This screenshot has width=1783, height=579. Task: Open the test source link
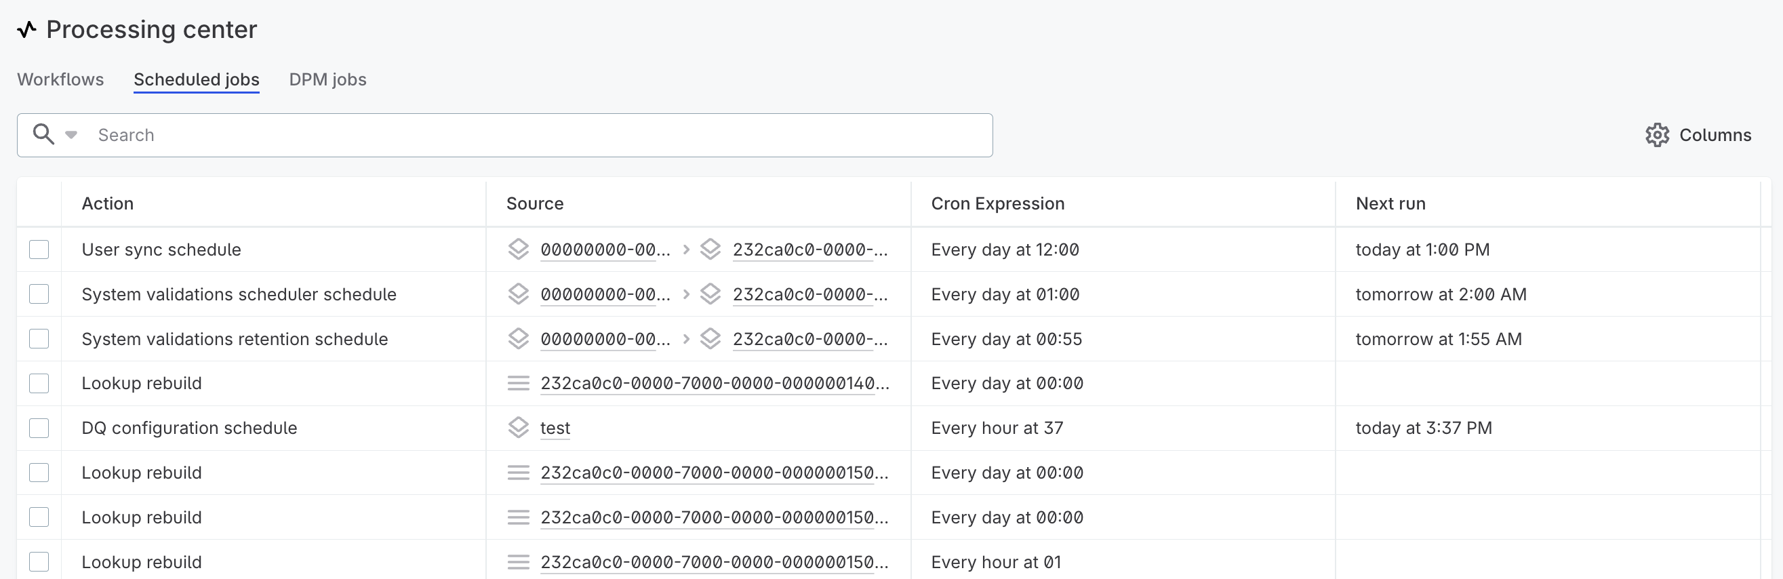pos(555,428)
